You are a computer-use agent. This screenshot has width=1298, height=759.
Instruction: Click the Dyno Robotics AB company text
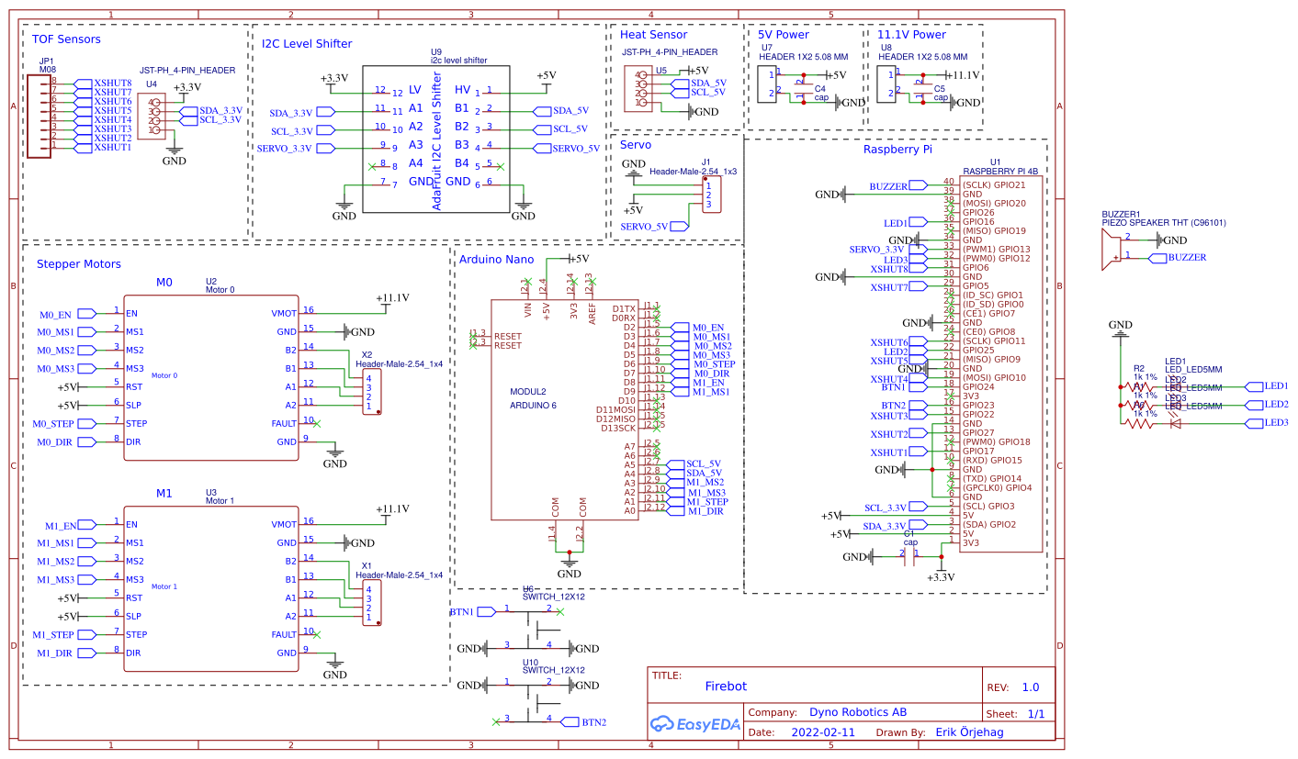(858, 712)
